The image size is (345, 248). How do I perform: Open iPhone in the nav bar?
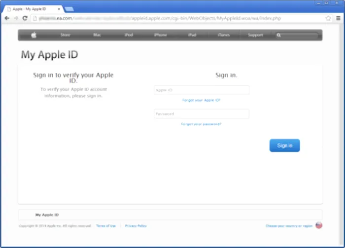point(160,35)
